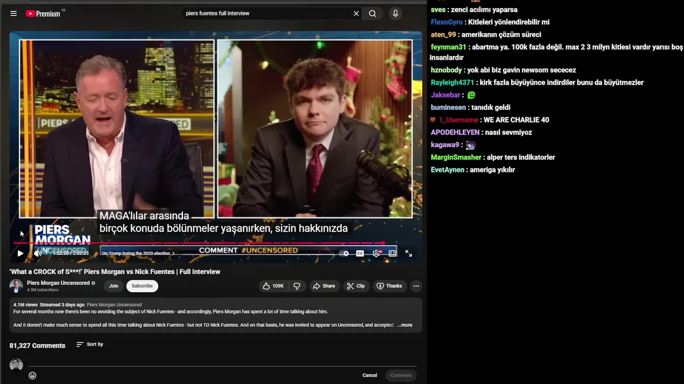Toggle closed captions CC button
This screenshot has height=384, width=684.
(x=360, y=253)
